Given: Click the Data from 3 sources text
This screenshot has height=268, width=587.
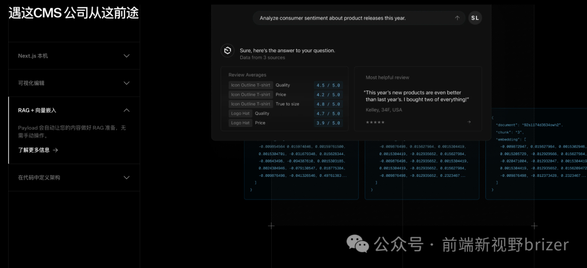Looking at the screenshot, I should tap(263, 58).
